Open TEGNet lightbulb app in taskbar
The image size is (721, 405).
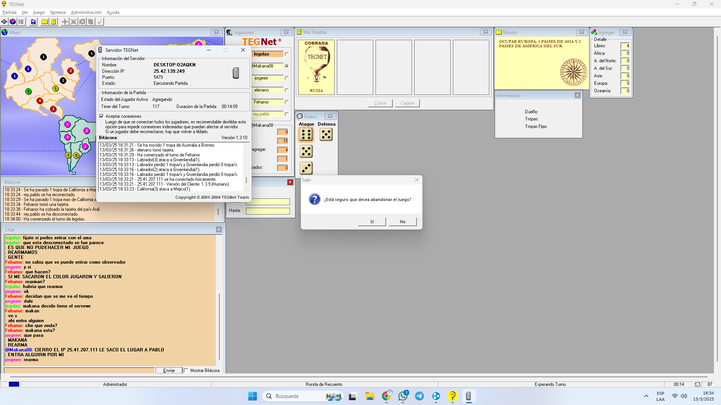click(x=452, y=396)
